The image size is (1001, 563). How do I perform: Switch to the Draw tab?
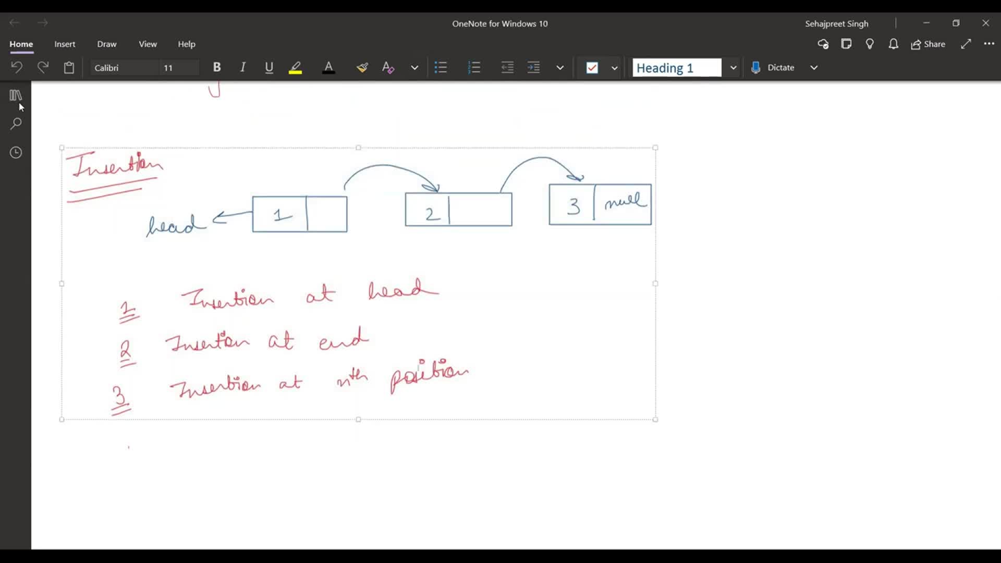(x=106, y=44)
